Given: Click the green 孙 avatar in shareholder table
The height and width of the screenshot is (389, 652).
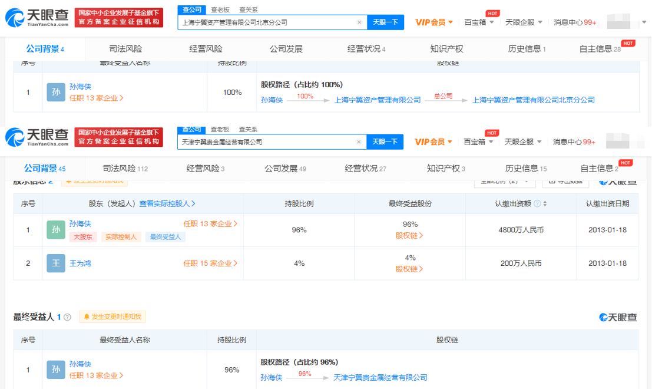Looking at the screenshot, I should 56,230.
